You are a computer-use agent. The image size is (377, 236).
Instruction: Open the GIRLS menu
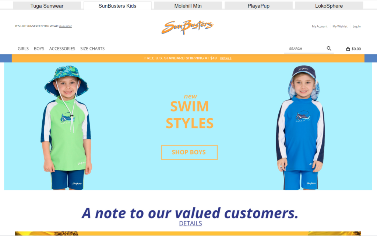[x=23, y=49]
